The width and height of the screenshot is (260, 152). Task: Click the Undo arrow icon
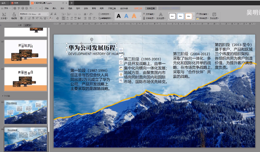(x=31, y=8)
